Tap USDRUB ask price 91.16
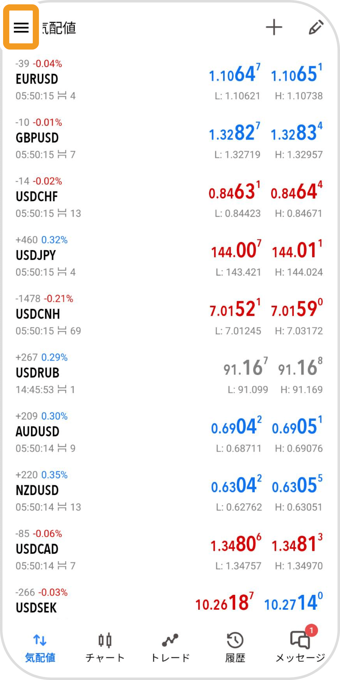Viewport: 340px width, 680px height. [300, 368]
